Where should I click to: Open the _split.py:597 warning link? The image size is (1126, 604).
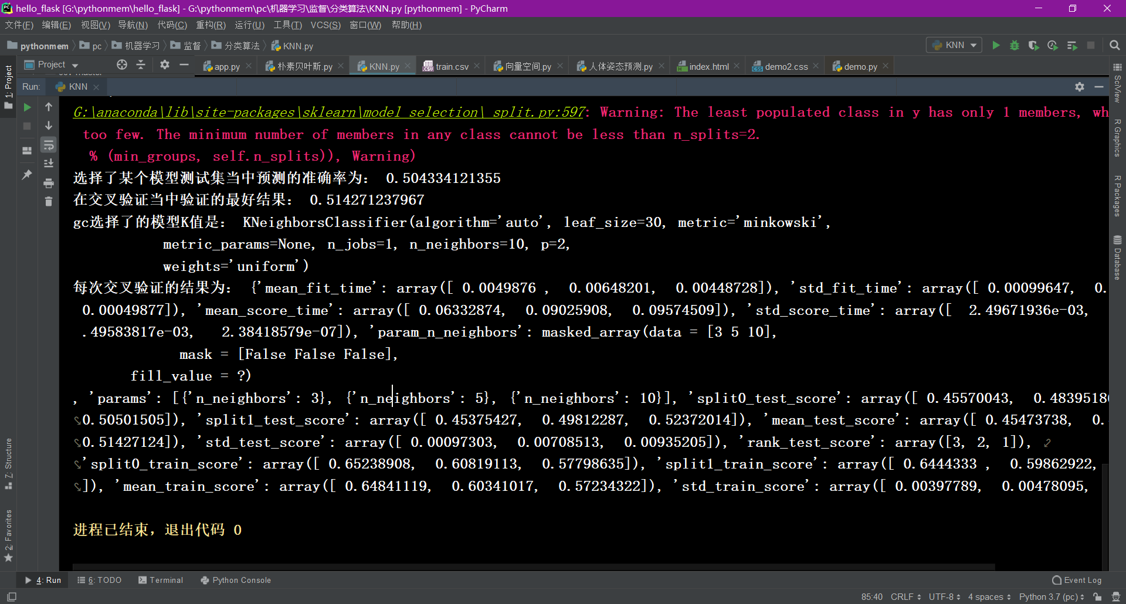(330, 112)
